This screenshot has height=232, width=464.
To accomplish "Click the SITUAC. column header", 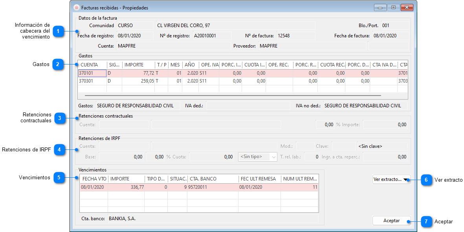I will [x=178, y=179].
